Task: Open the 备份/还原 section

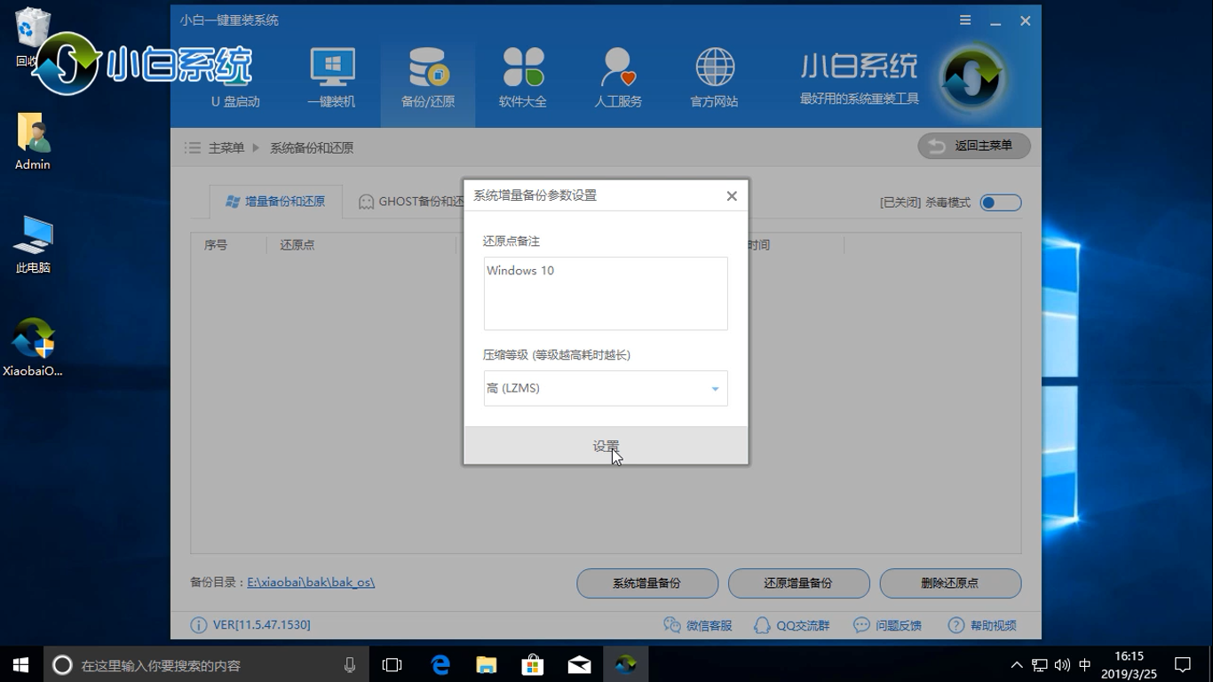Action: click(427, 77)
